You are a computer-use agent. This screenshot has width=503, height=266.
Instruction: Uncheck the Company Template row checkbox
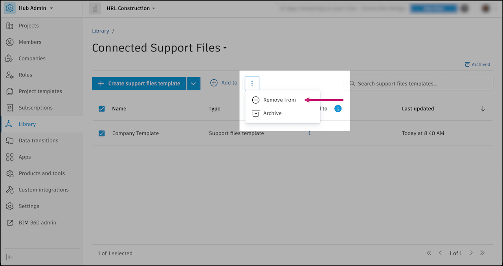[101, 133]
